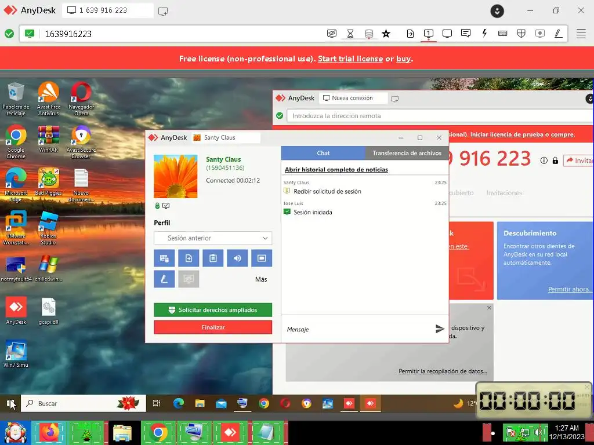Toggle keyboard and mouse permission in Santy Claus panel
This screenshot has width=594, height=445.
[x=164, y=258]
